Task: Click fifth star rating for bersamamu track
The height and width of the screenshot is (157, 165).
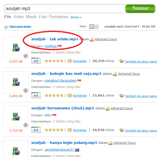Action: (x=62, y=130)
